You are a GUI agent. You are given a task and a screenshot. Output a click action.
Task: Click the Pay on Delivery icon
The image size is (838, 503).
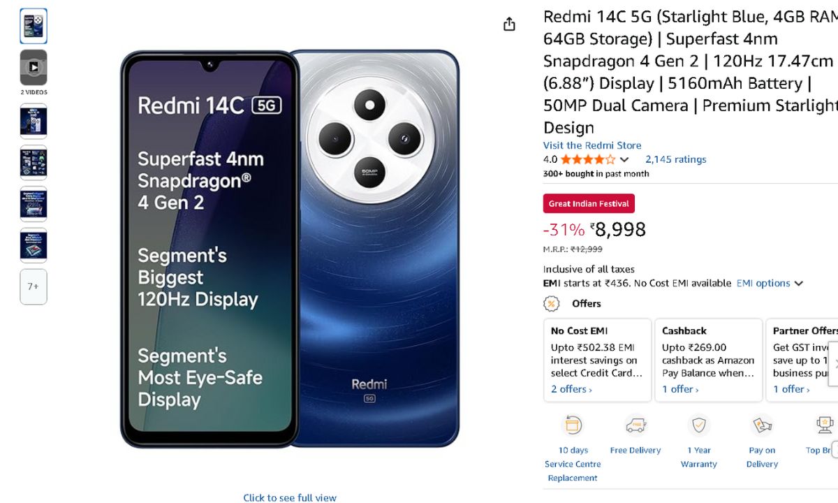761,425
